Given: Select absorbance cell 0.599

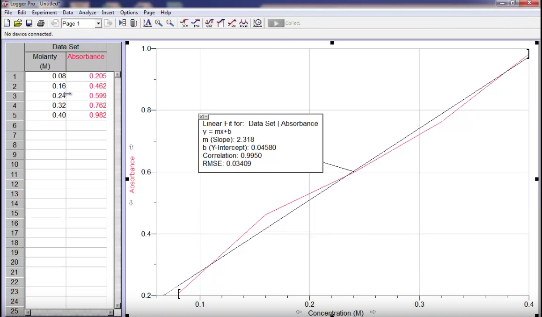Looking at the screenshot, I should (x=87, y=96).
